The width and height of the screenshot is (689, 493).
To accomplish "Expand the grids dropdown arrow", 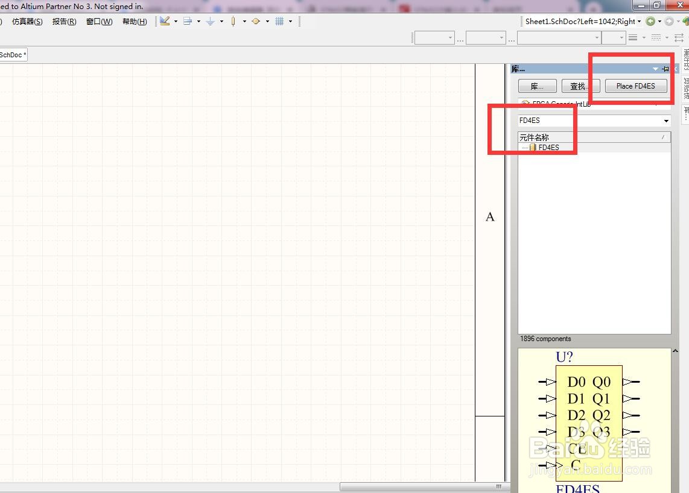I will click(290, 21).
